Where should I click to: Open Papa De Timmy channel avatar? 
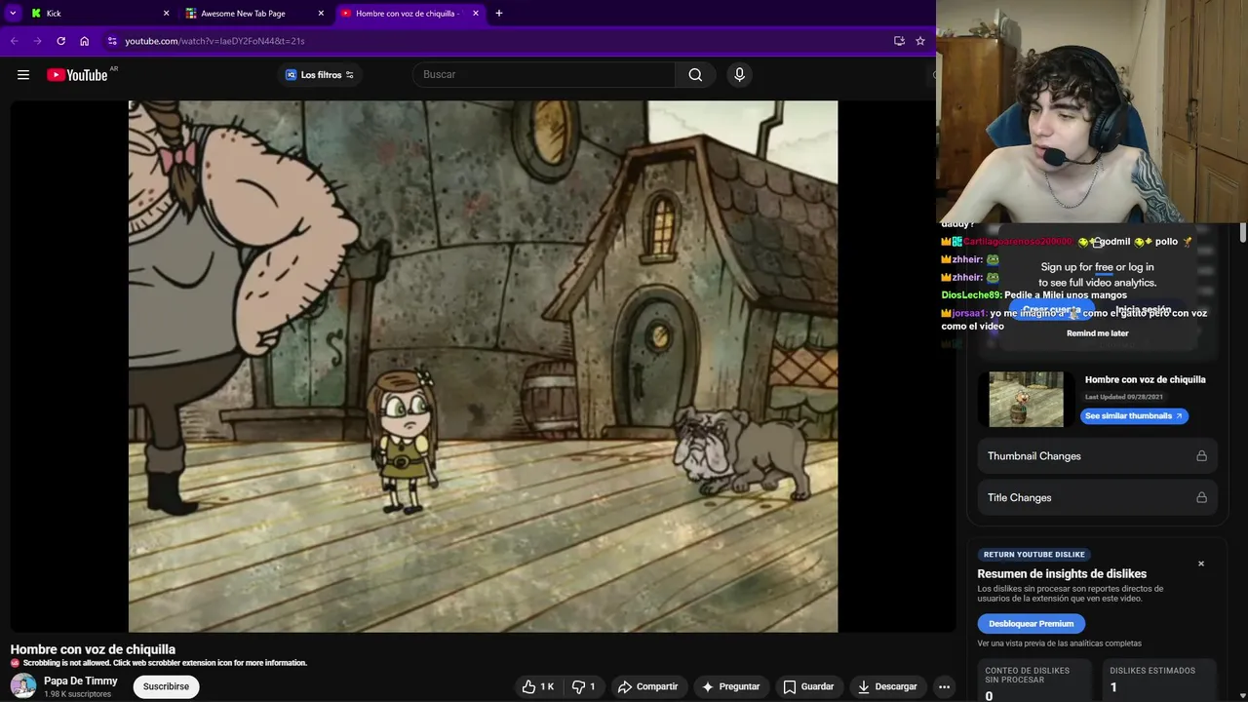tap(23, 686)
